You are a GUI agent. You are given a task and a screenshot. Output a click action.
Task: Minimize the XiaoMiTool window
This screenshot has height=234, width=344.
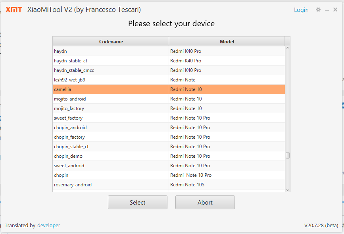click(x=327, y=10)
